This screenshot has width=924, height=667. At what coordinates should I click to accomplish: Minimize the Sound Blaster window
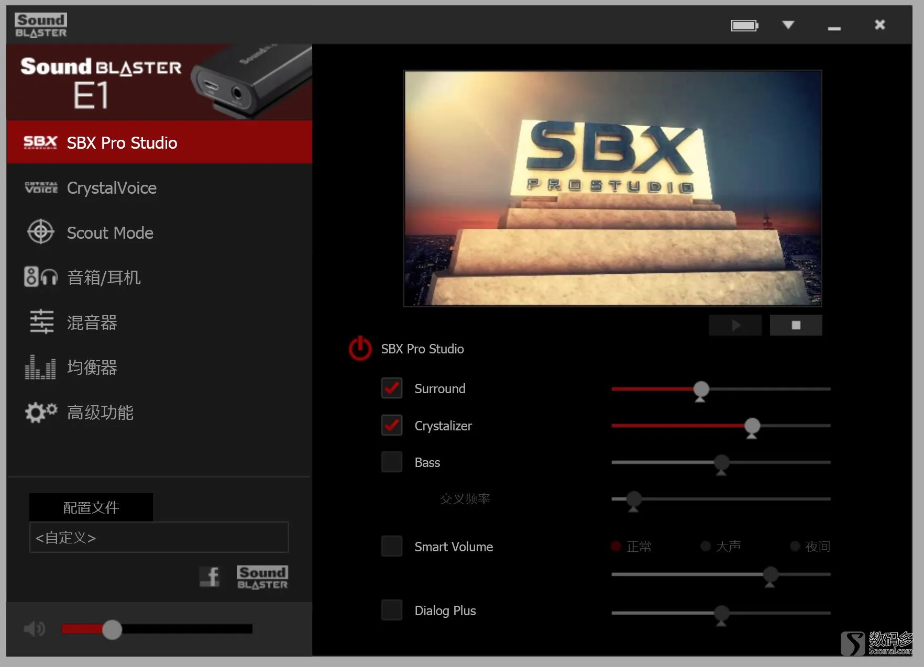(834, 27)
